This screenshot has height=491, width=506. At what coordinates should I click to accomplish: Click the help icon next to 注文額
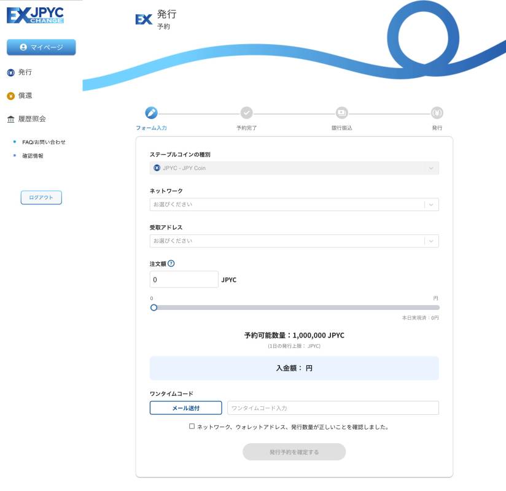click(x=171, y=263)
